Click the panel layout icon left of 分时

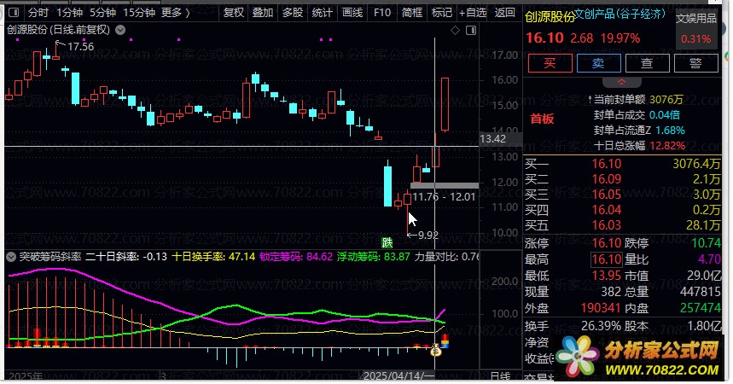pyautogui.click(x=14, y=13)
